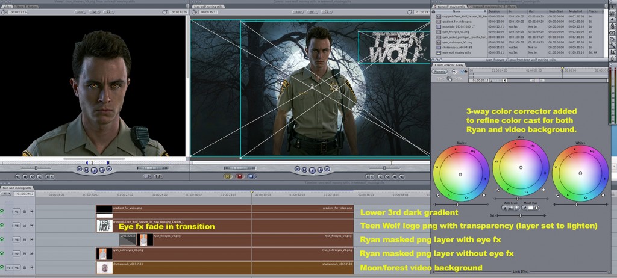Viewport: 617px width, 278px height.
Task: Select the Color Corrector 3-way tab
Action: pos(449,65)
